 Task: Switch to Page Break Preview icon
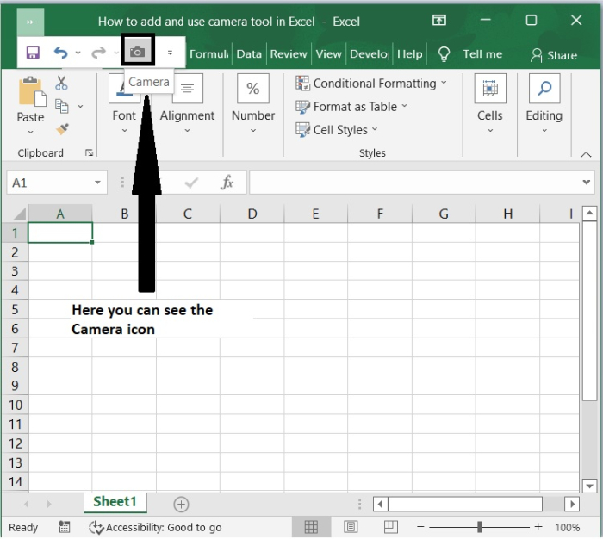point(391,527)
